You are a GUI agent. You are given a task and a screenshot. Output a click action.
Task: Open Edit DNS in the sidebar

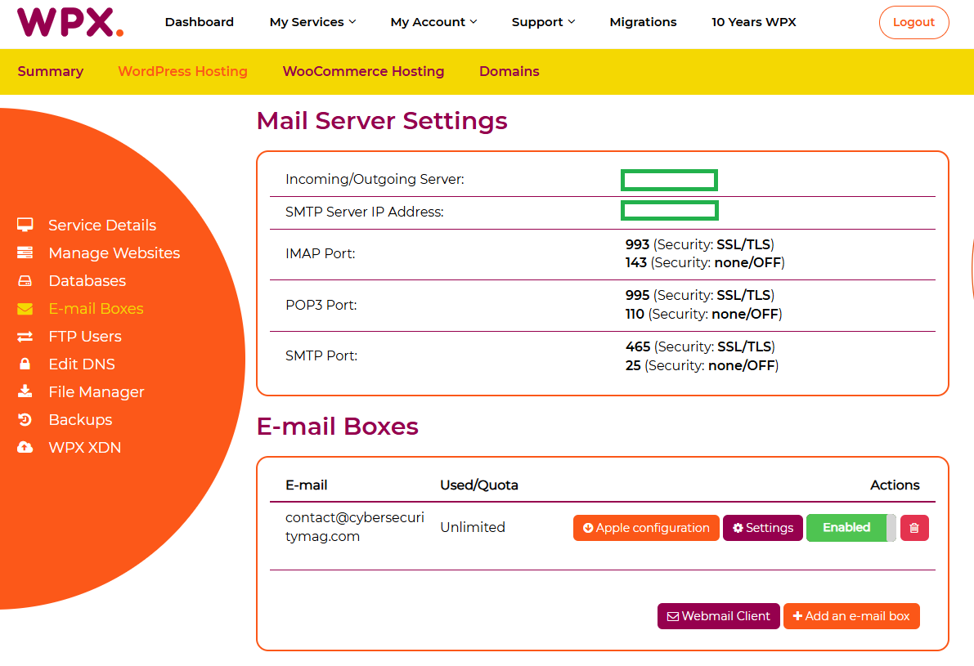(x=82, y=364)
